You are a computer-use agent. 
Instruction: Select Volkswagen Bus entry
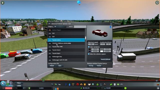[x=66, y=57]
